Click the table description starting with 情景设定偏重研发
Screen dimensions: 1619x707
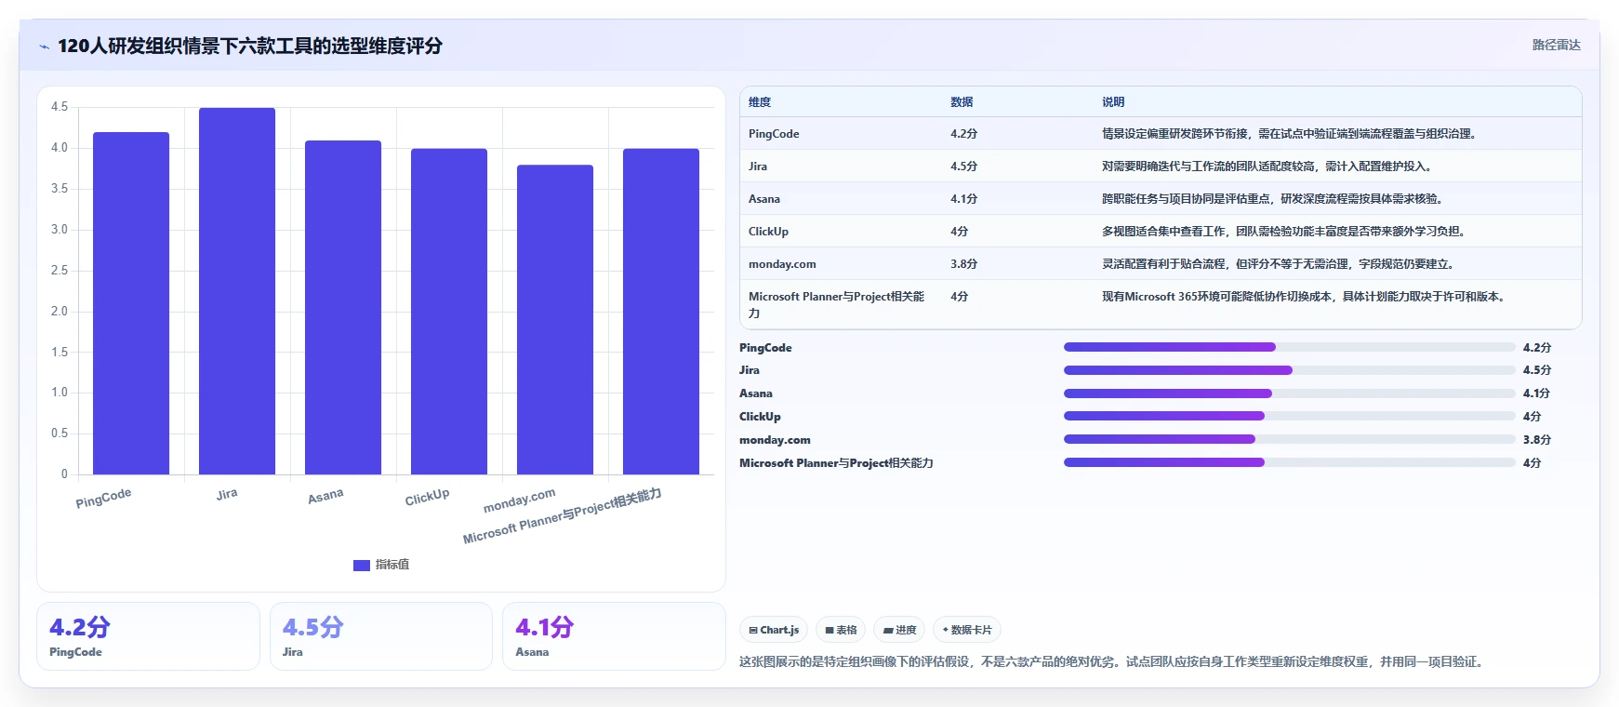(1289, 134)
